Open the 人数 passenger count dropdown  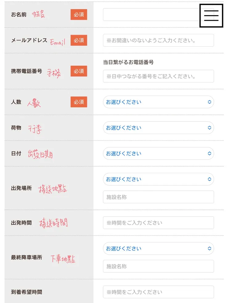pos(158,102)
